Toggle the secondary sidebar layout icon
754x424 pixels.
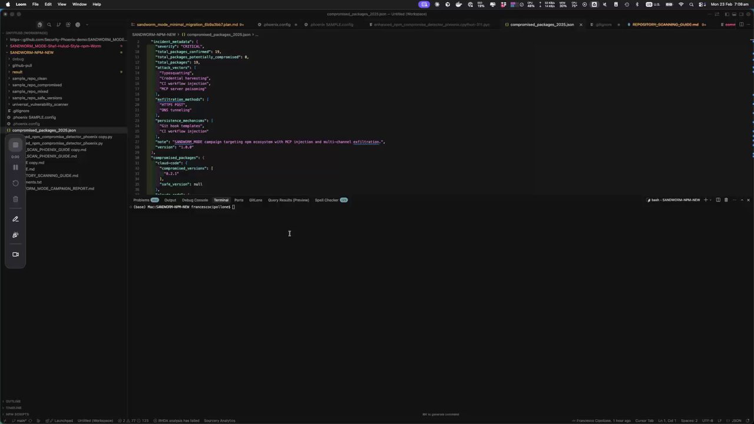(x=742, y=14)
